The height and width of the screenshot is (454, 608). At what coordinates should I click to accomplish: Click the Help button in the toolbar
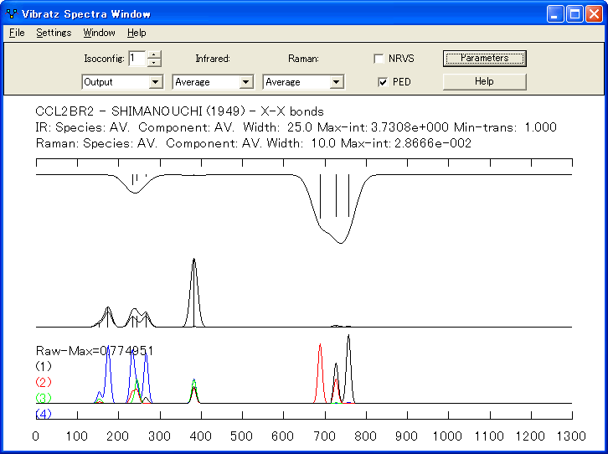click(x=485, y=81)
